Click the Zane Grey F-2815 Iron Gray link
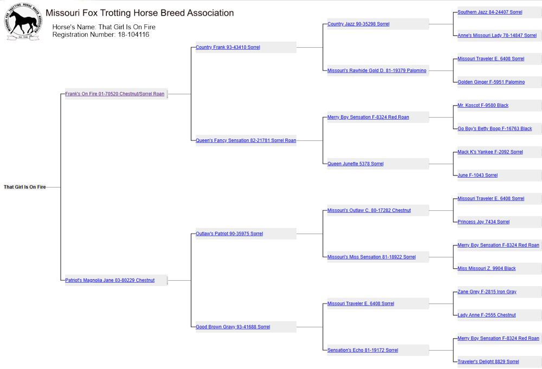Image resolution: width=542 pixels, height=369 pixels. pyautogui.click(x=487, y=292)
